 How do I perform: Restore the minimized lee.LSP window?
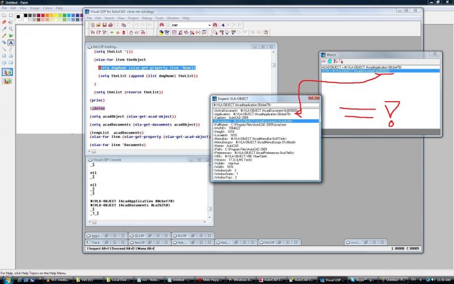(149, 243)
